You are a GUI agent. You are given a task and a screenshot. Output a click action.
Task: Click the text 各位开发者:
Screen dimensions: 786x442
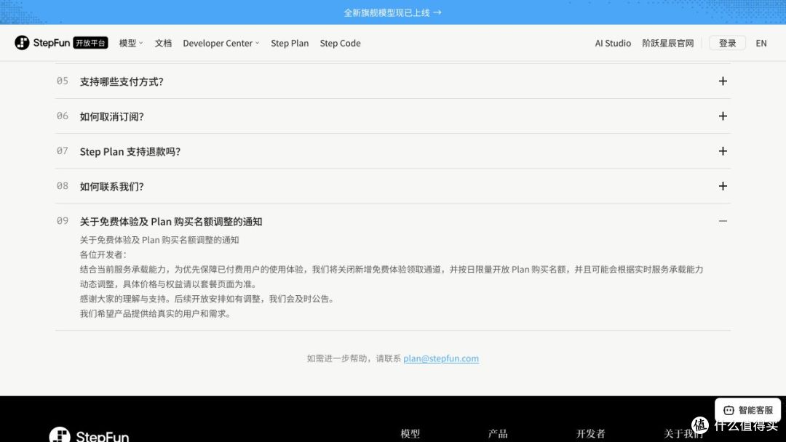coord(103,254)
